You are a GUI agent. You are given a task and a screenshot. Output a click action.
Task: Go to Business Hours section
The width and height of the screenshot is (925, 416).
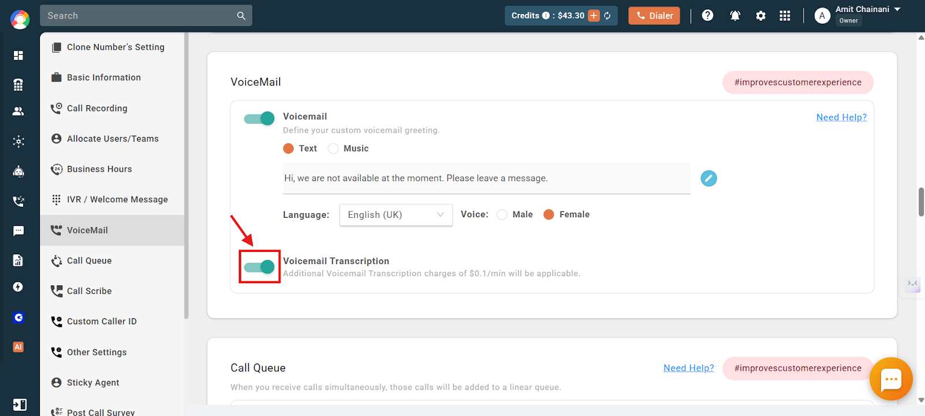pyautogui.click(x=112, y=169)
